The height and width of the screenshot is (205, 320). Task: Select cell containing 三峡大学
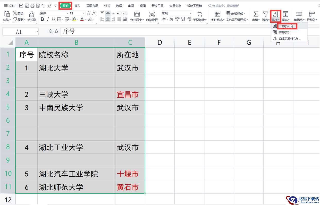[76, 94]
